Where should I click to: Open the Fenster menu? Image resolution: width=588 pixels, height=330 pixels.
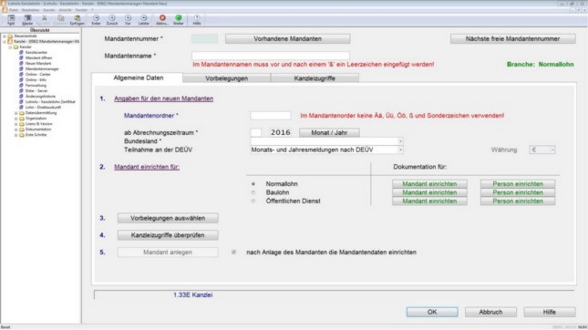[x=81, y=10]
